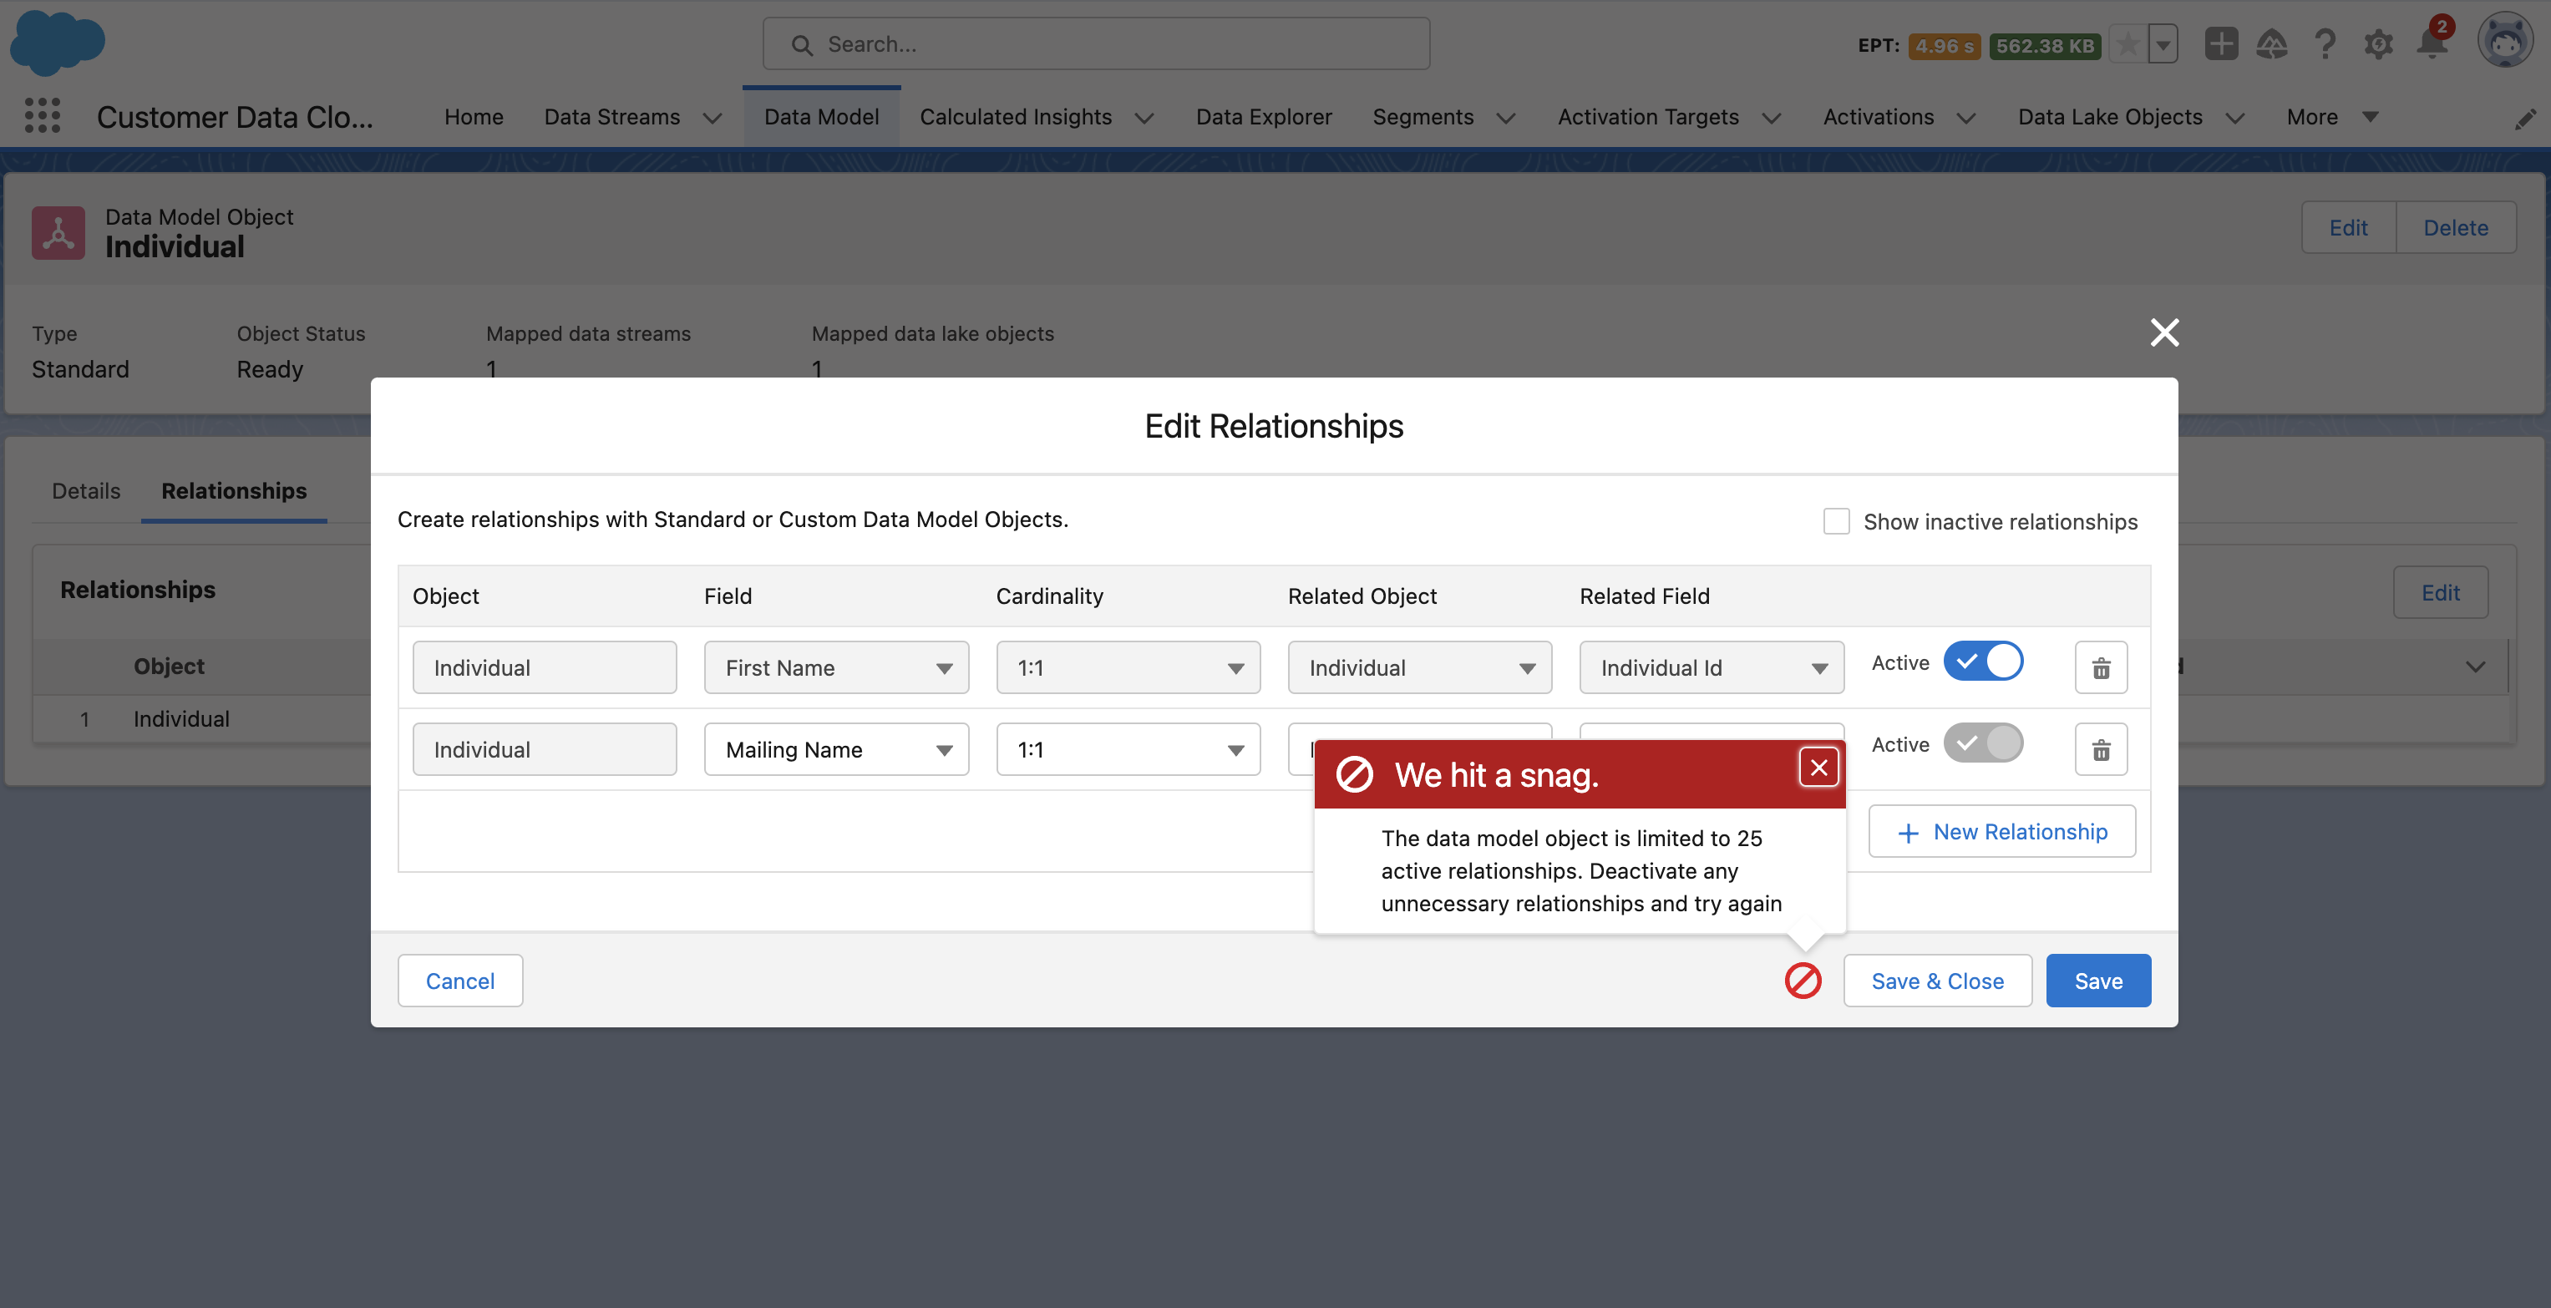The image size is (2551, 1308).
Task: Open the user profile avatar
Action: 2505,43
